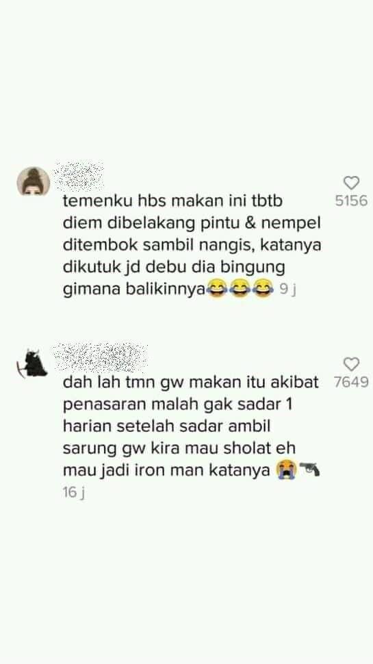This screenshot has height=664, width=373.
Task: Select the blurred username of the first commenter
Action: tap(79, 175)
